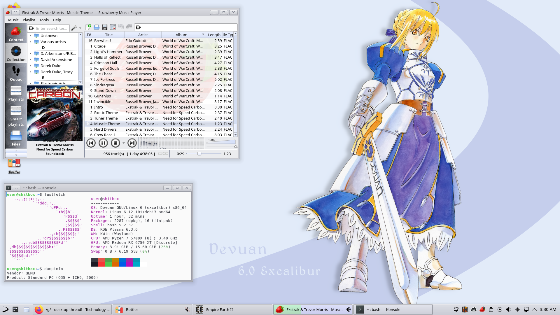Screen dimensions: 560x315
Task: Open the brightness tray icon
Action: point(517,309)
